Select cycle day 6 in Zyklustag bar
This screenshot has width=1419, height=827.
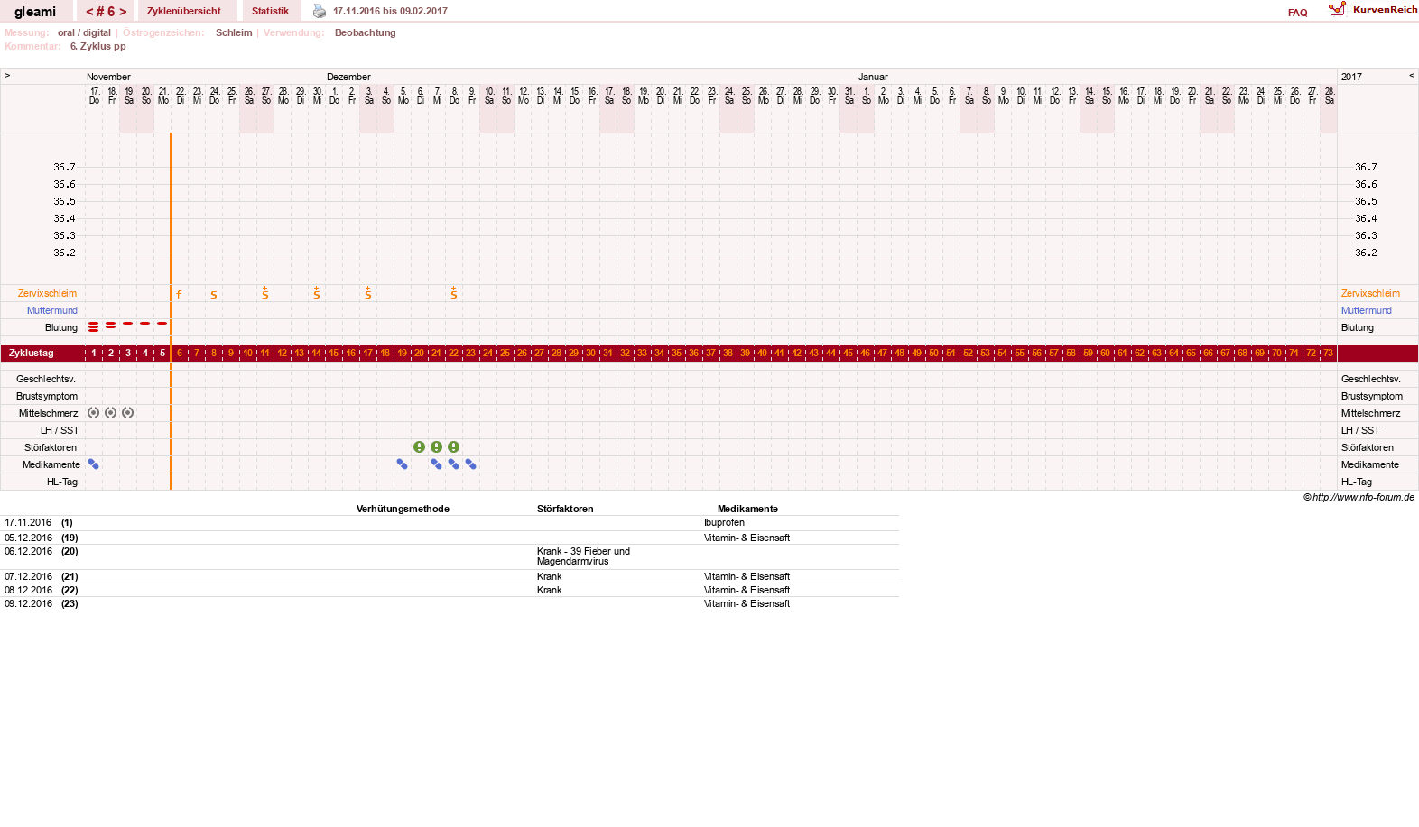(180, 353)
